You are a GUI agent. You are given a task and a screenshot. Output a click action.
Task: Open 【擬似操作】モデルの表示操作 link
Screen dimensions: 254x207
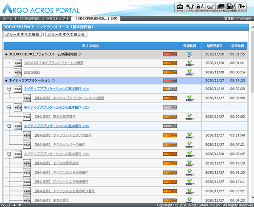coord(56,163)
